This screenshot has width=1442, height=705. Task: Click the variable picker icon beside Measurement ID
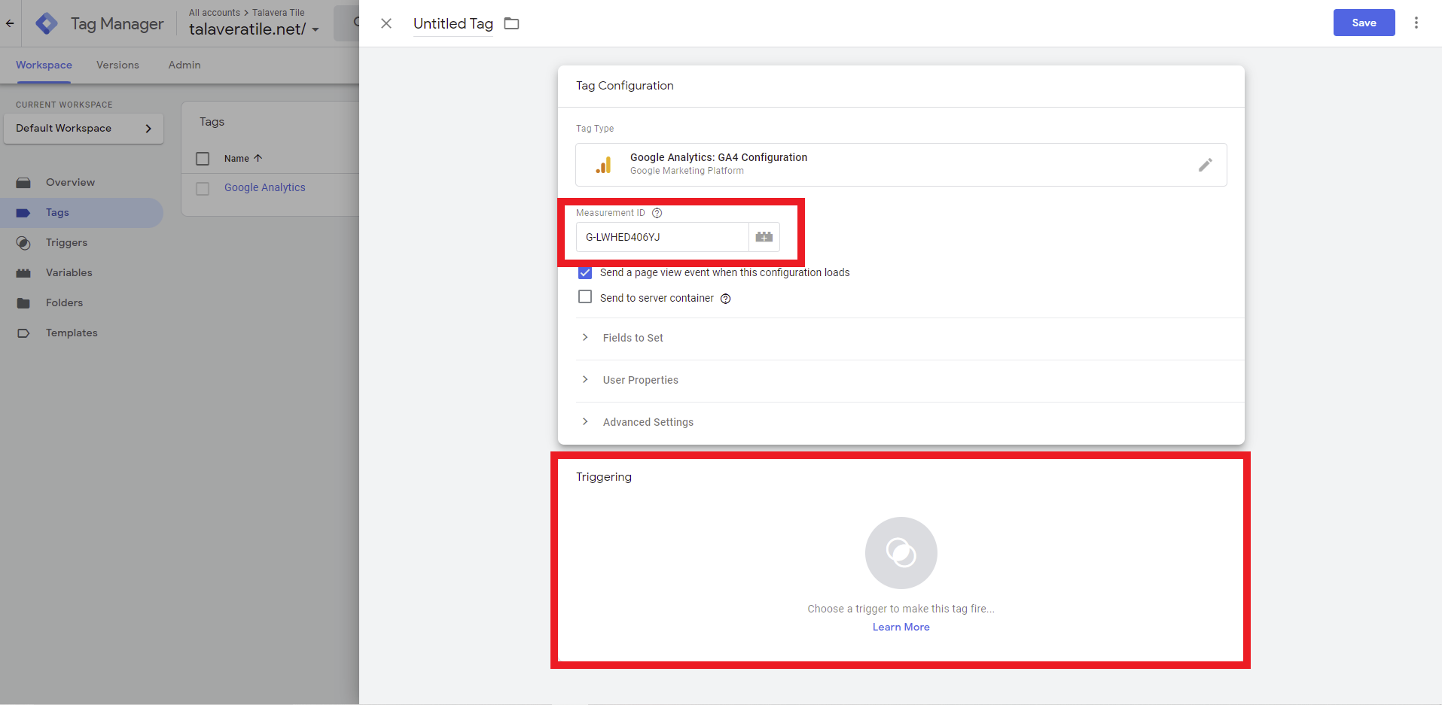tap(764, 237)
